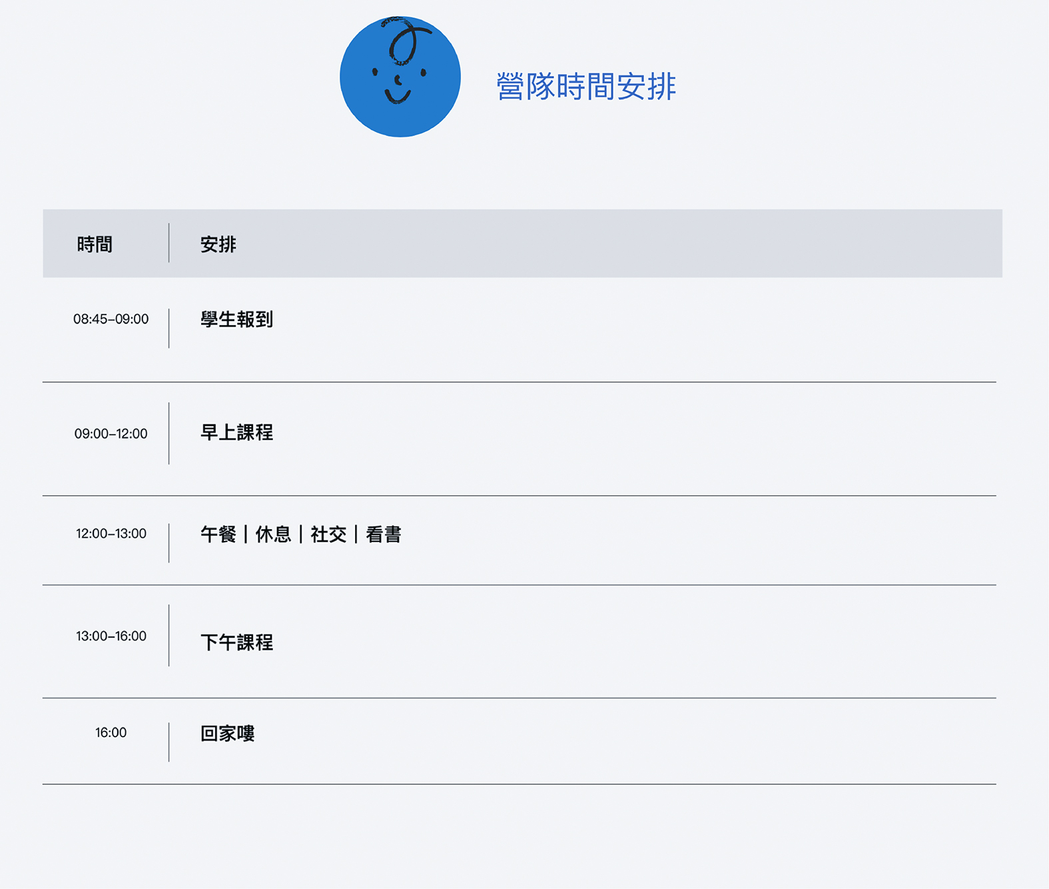Select the 12:00–13:00 time cell
Image resolution: width=1049 pixels, height=889 pixels.
click(111, 534)
